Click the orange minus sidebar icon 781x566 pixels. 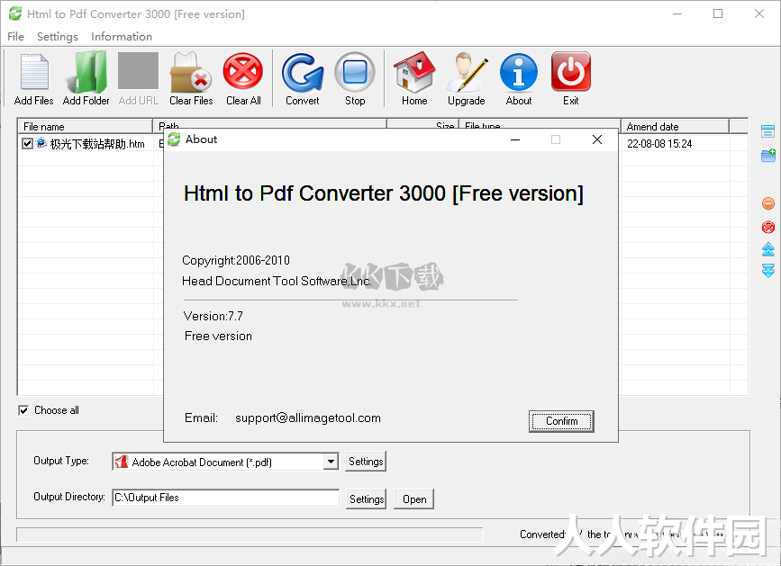click(x=768, y=203)
